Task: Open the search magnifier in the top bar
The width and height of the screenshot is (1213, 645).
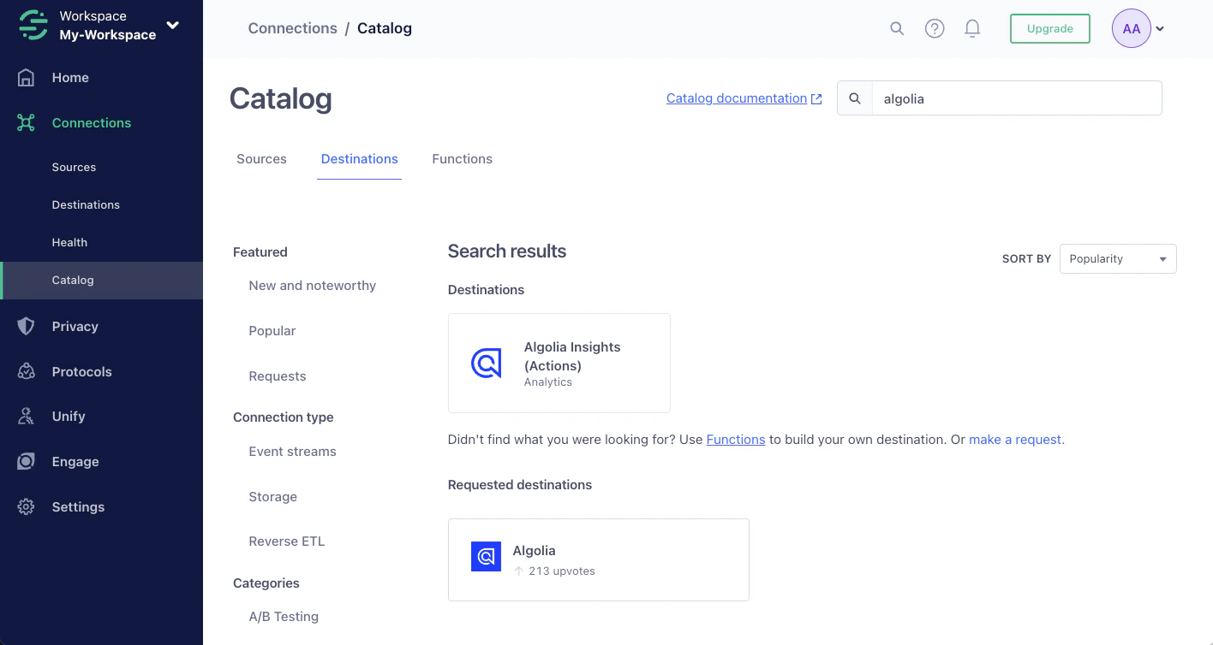Action: (896, 28)
